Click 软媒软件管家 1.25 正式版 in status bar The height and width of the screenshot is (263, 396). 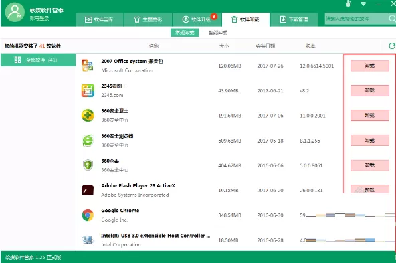click(33, 257)
